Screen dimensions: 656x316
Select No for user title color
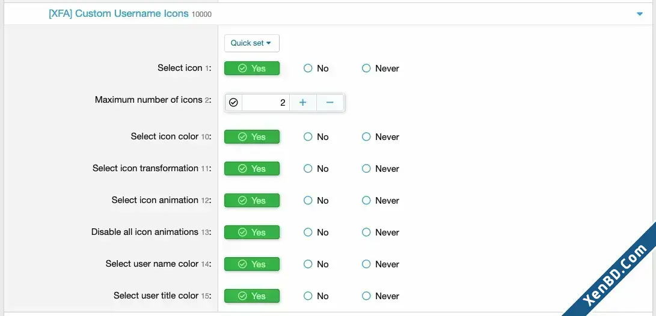click(316, 296)
